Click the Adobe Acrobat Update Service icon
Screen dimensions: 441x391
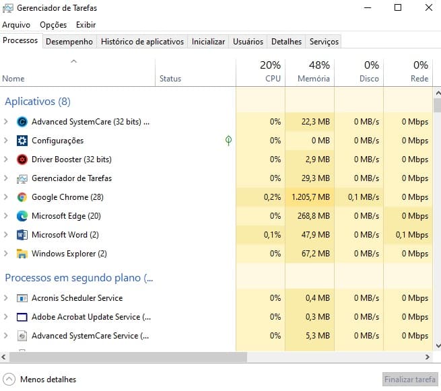[22, 317]
